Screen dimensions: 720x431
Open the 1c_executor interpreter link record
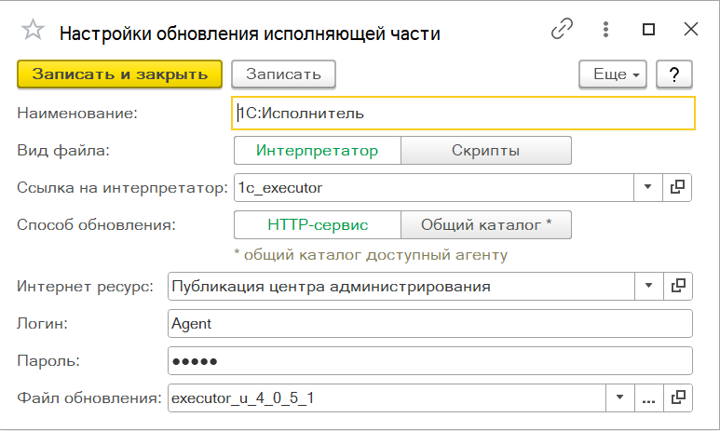[678, 187]
